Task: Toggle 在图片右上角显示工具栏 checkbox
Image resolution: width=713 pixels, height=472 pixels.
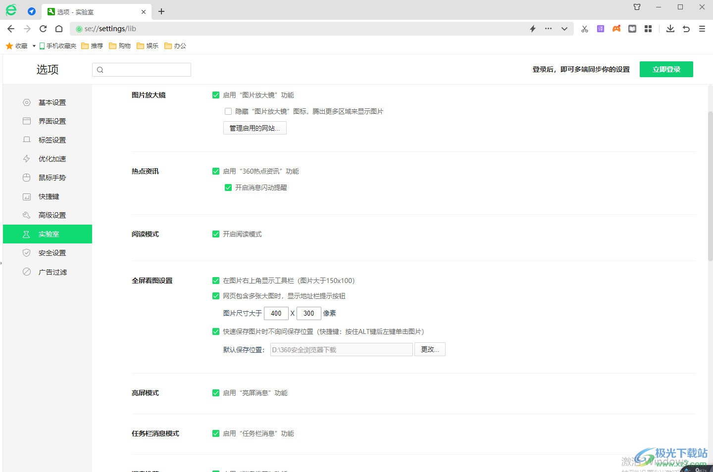Action: pyautogui.click(x=216, y=281)
